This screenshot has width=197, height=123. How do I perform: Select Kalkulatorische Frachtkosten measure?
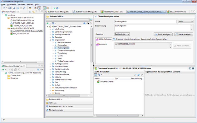(66, 88)
